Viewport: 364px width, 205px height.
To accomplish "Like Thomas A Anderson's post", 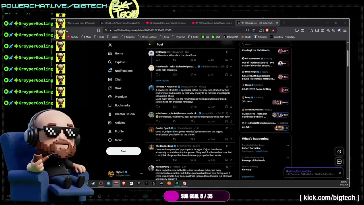I will coord(192,107).
